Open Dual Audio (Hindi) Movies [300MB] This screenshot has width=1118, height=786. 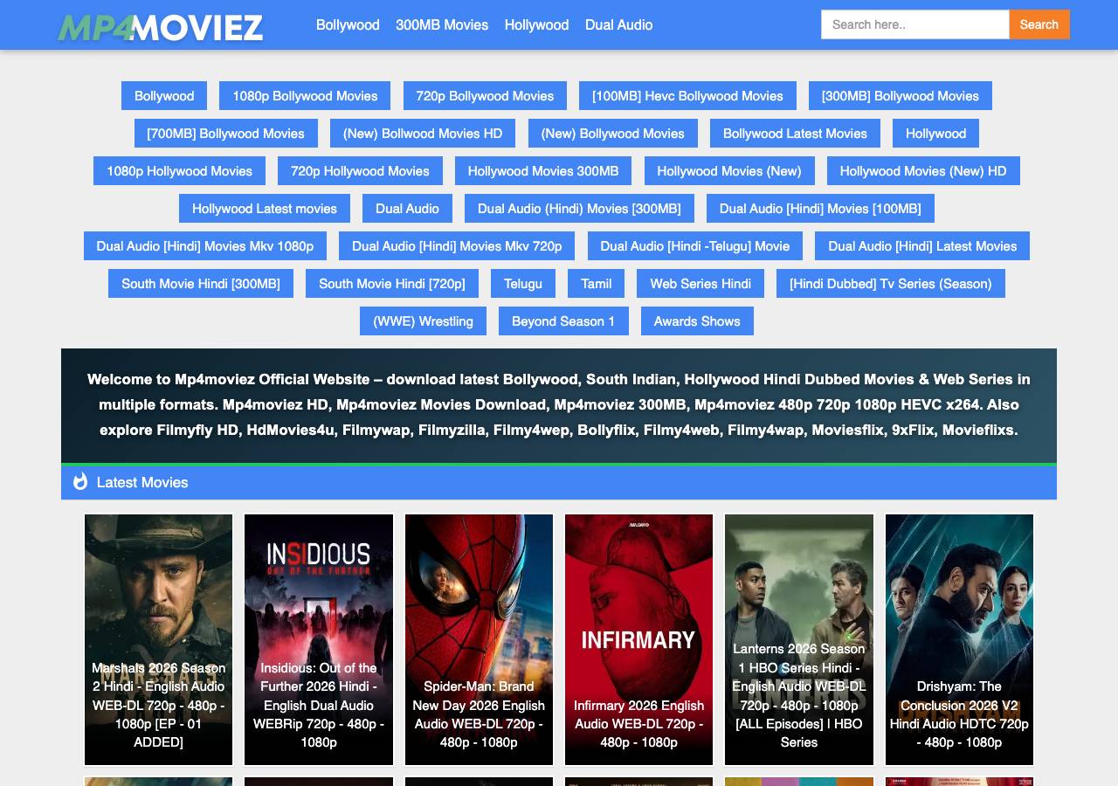point(579,209)
